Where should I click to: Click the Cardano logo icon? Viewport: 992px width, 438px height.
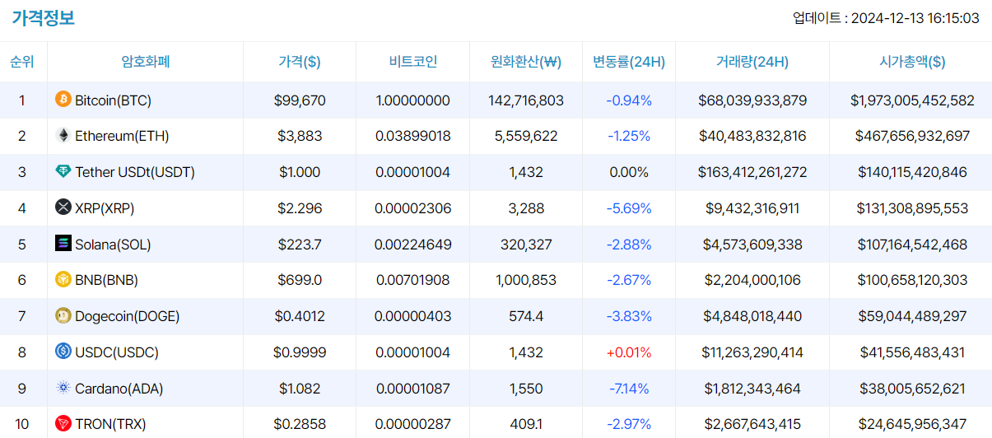[x=63, y=388]
